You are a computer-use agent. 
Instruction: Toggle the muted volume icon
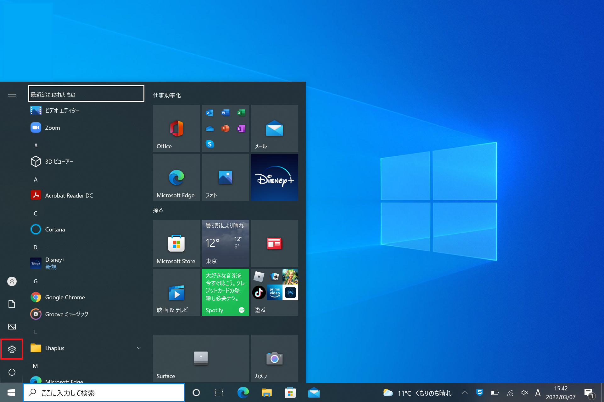coord(524,393)
